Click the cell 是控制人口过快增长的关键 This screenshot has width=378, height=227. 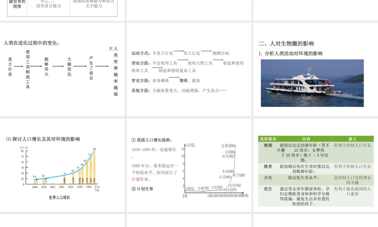point(352,180)
